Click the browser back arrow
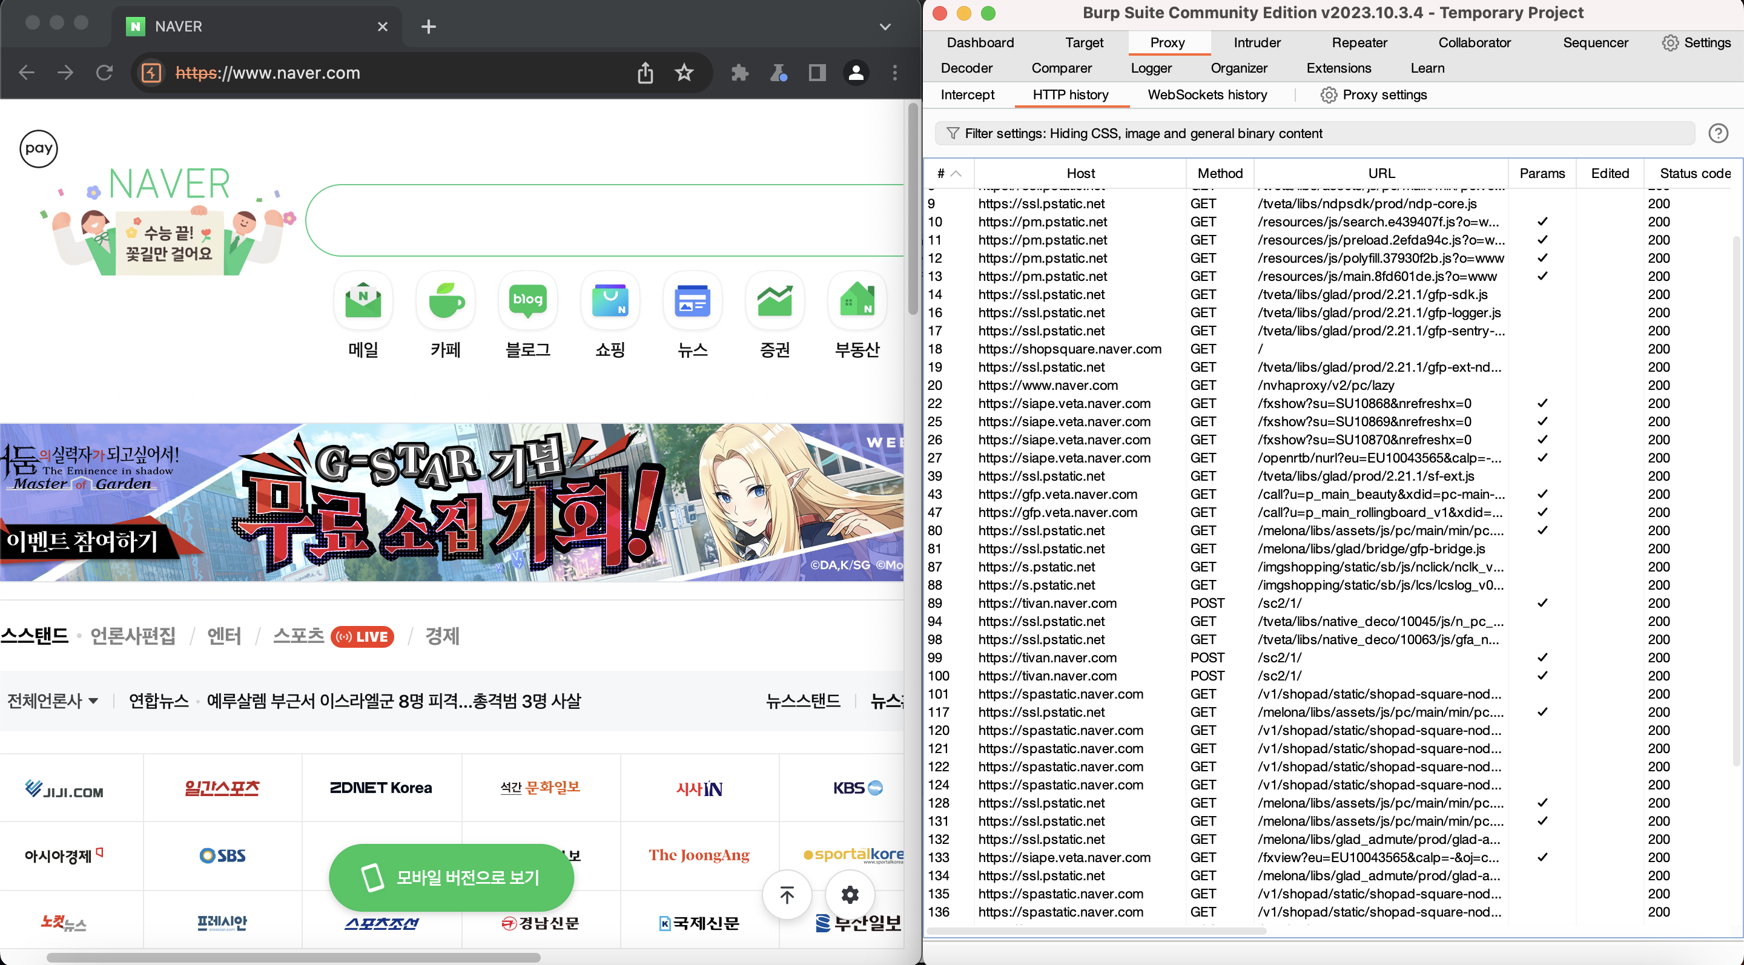The height and width of the screenshot is (965, 1744). pos(27,73)
